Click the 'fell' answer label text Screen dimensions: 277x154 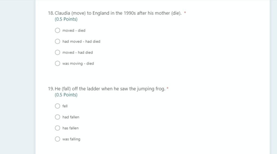tap(65, 106)
